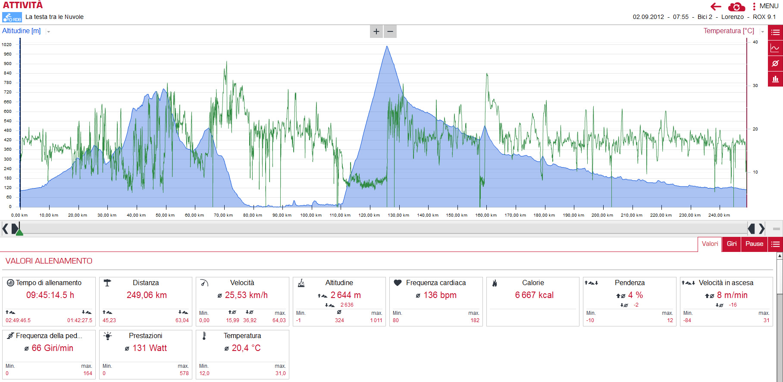Click right chevron of range slider
The width and height of the screenshot is (783, 382).
(762, 229)
